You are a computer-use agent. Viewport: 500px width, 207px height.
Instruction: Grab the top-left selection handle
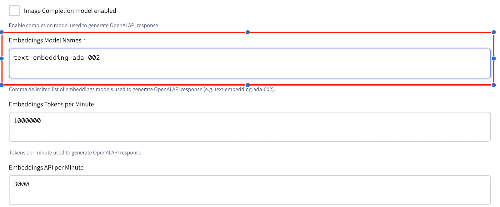point(2,32)
